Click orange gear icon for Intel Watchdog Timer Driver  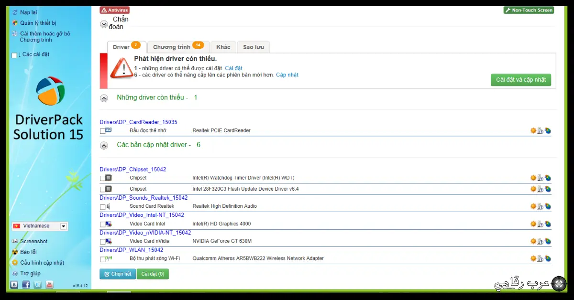533,178
